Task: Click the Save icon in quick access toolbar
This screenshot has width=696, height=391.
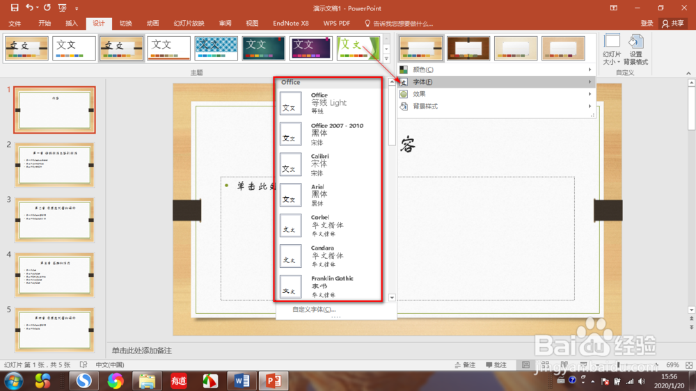Action: coord(14,8)
